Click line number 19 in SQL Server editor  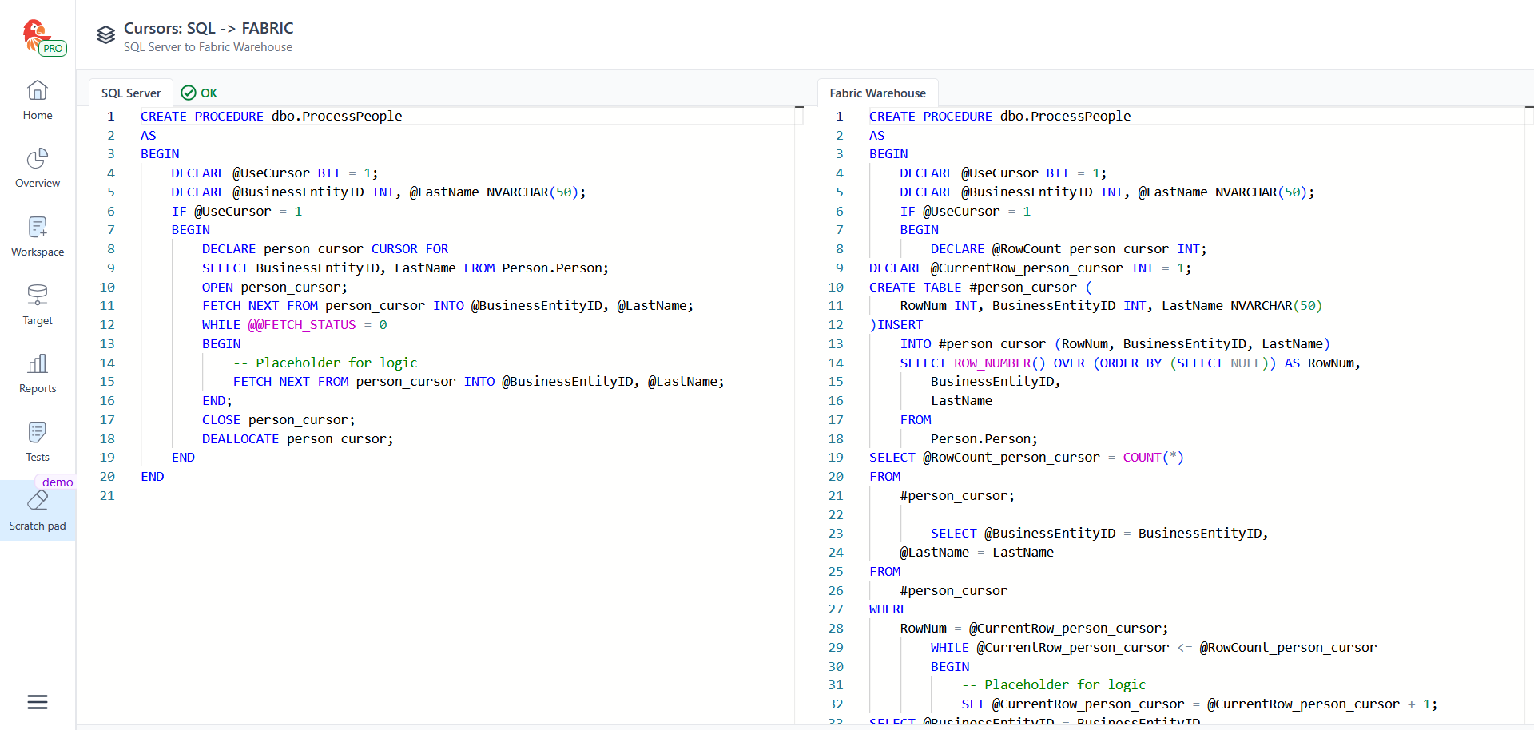pyautogui.click(x=107, y=458)
